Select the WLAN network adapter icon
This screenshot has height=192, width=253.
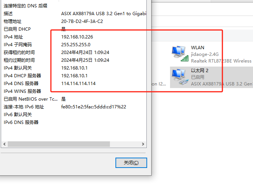180,54
